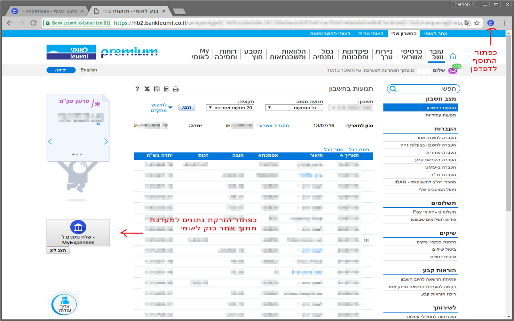Click the save (floppy disk) icon
This screenshot has width=514, height=321.
157,89
